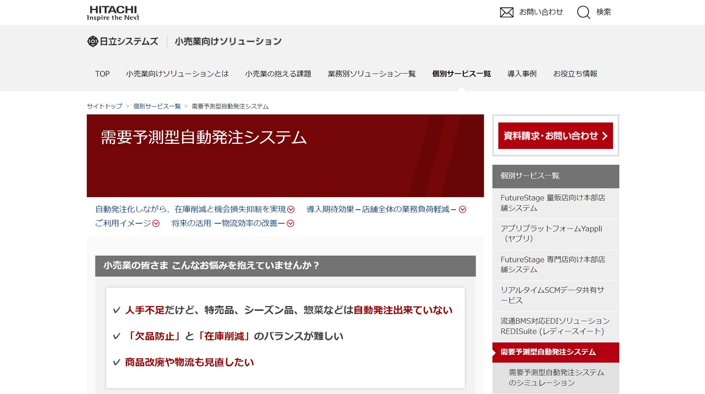Open 検索 text in header
Image resolution: width=705 pixels, height=394 pixels.
604,12
